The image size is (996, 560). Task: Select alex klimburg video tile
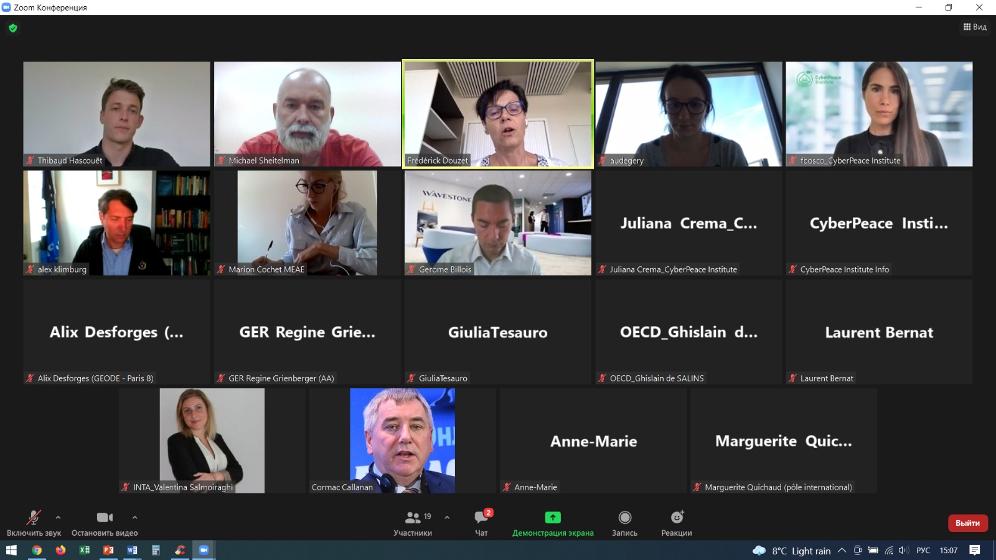point(117,223)
